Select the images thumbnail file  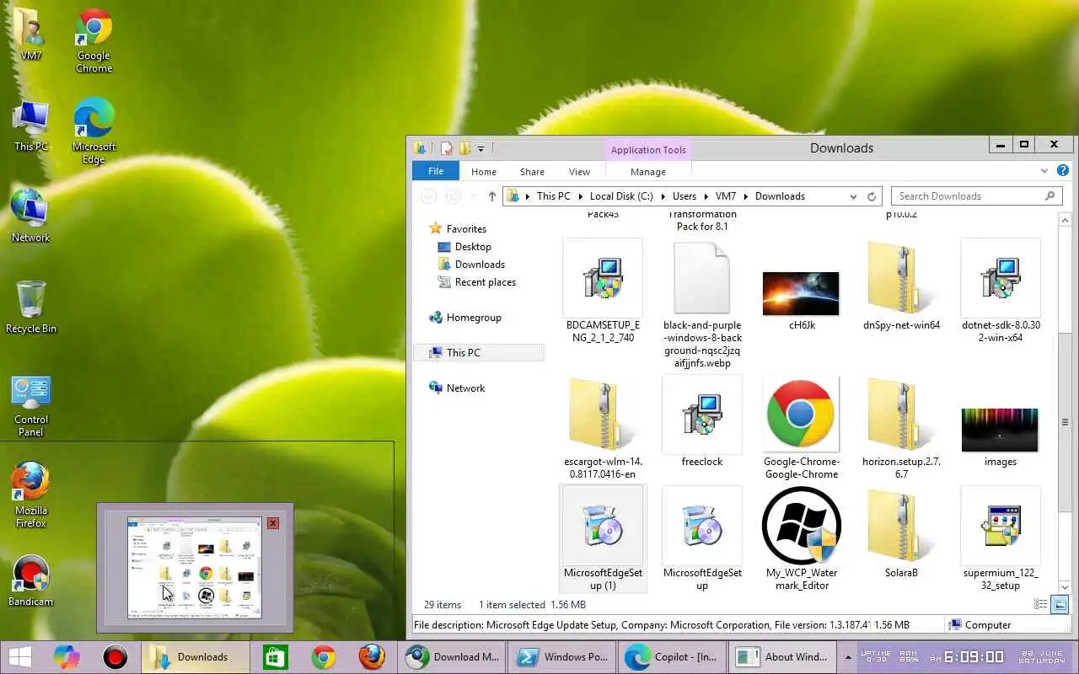pyautogui.click(x=1001, y=436)
